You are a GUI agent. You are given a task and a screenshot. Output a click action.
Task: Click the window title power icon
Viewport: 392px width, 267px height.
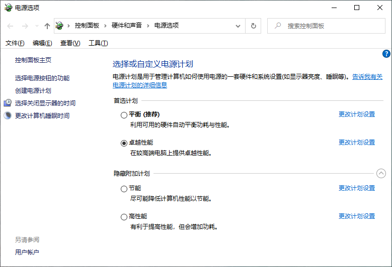coord(8,8)
